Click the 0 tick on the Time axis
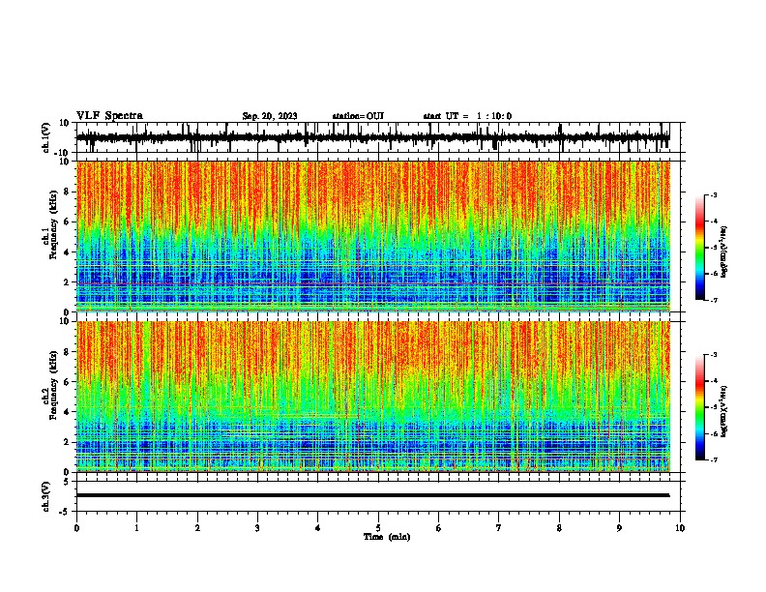 point(76,528)
